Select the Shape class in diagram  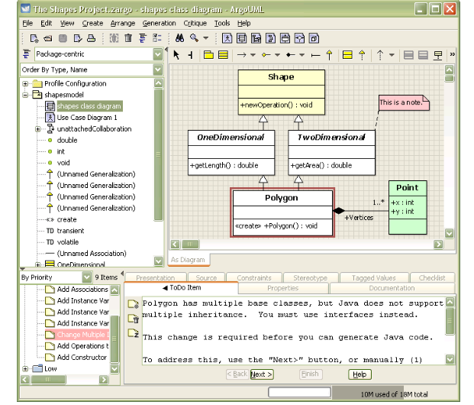282,92
